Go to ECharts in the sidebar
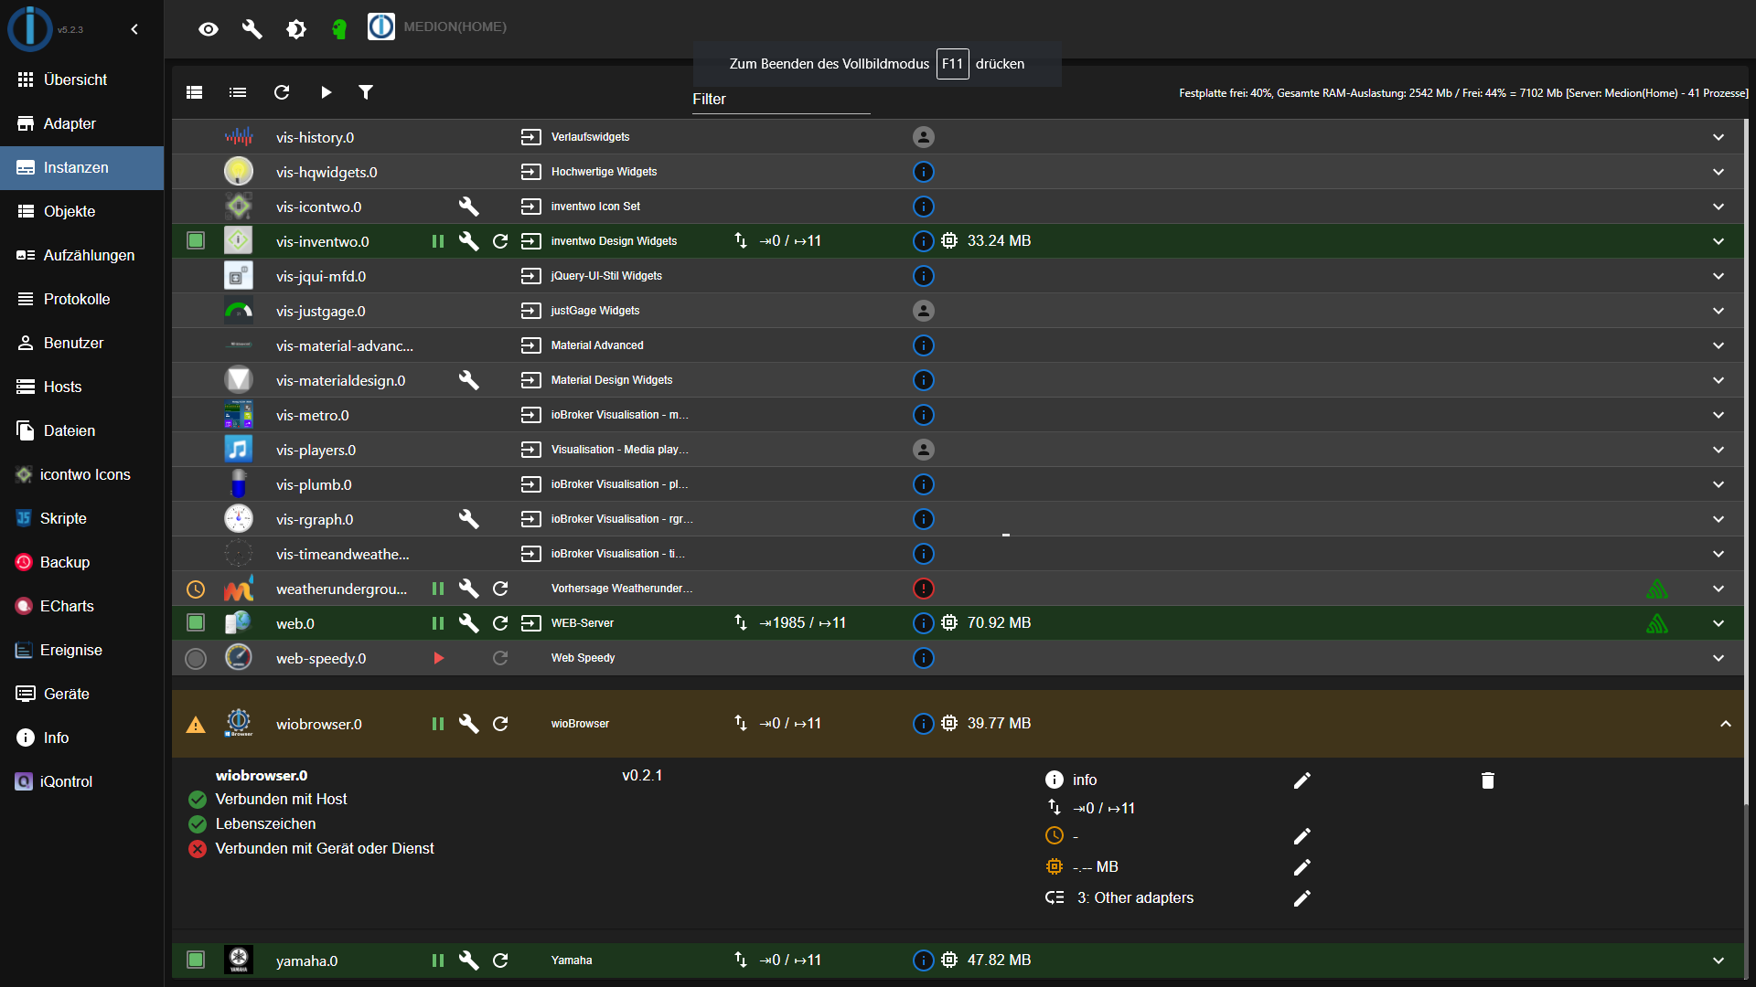Screen dimensions: 1756x987 click(x=81, y=606)
